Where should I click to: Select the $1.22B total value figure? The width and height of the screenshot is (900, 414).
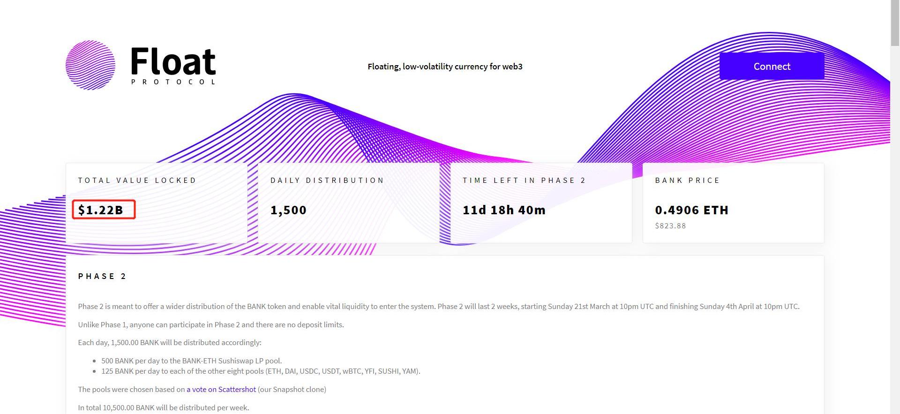tap(101, 210)
